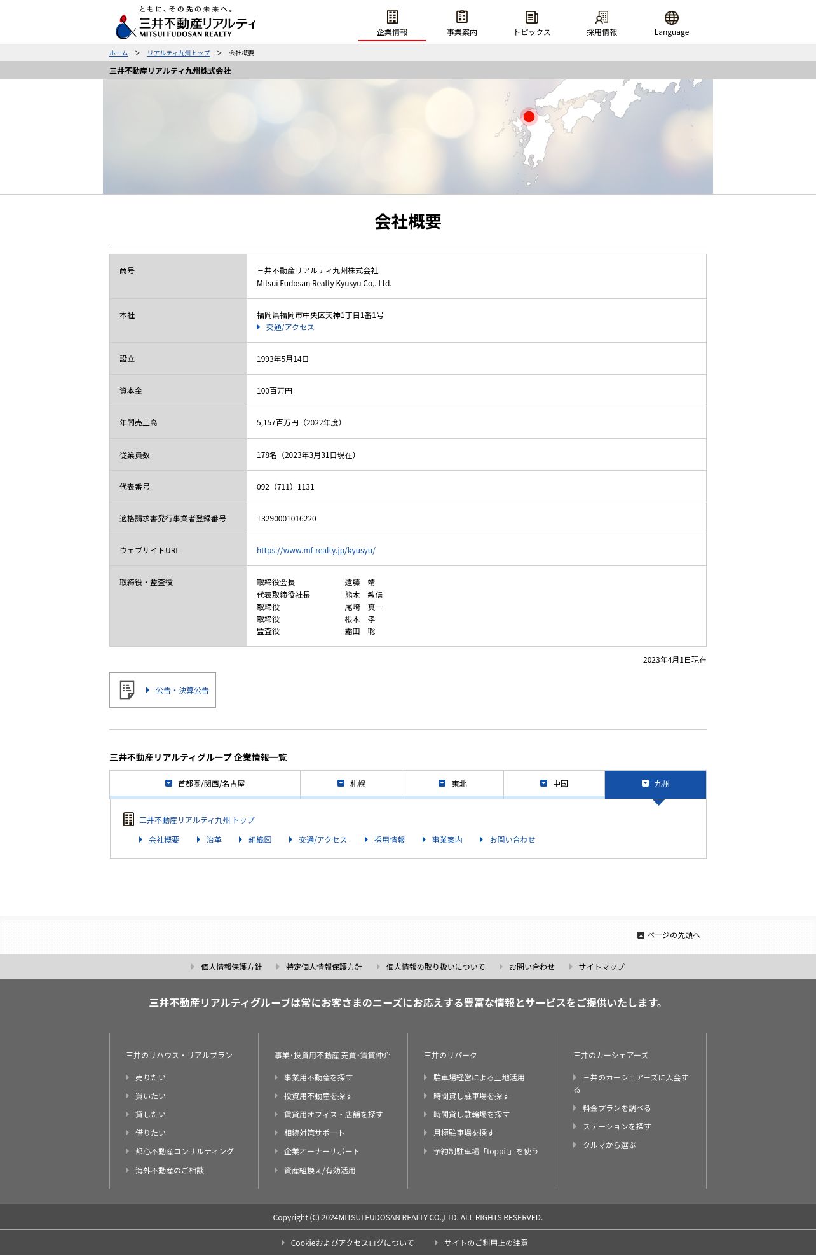Click the red dot on Kyushu map
Screen dimensions: 816x1256
click(529, 116)
